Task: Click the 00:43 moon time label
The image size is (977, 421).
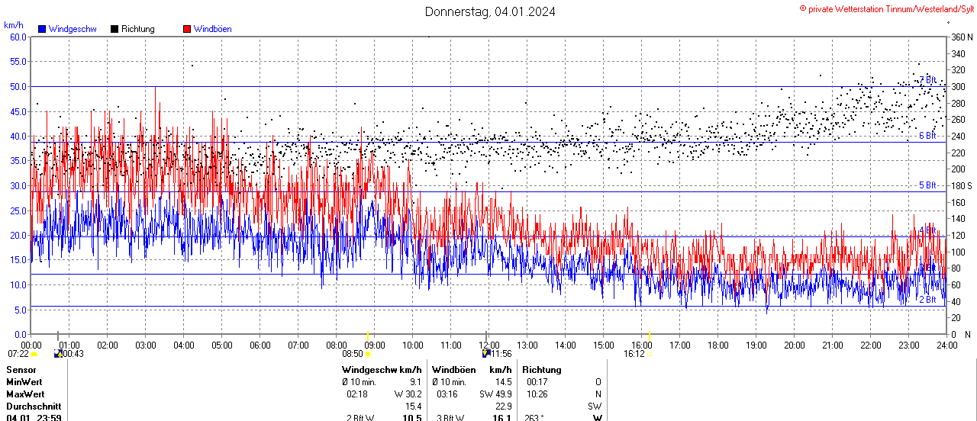Action: 73,354
